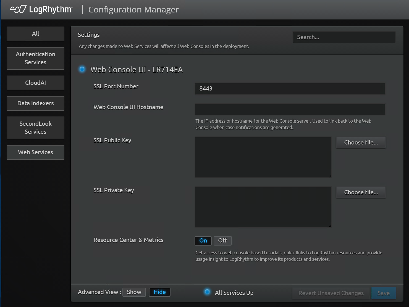This screenshot has height=307, width=409.
Task: Click the SSL Port Number field
Action: (x=290, y=89)
